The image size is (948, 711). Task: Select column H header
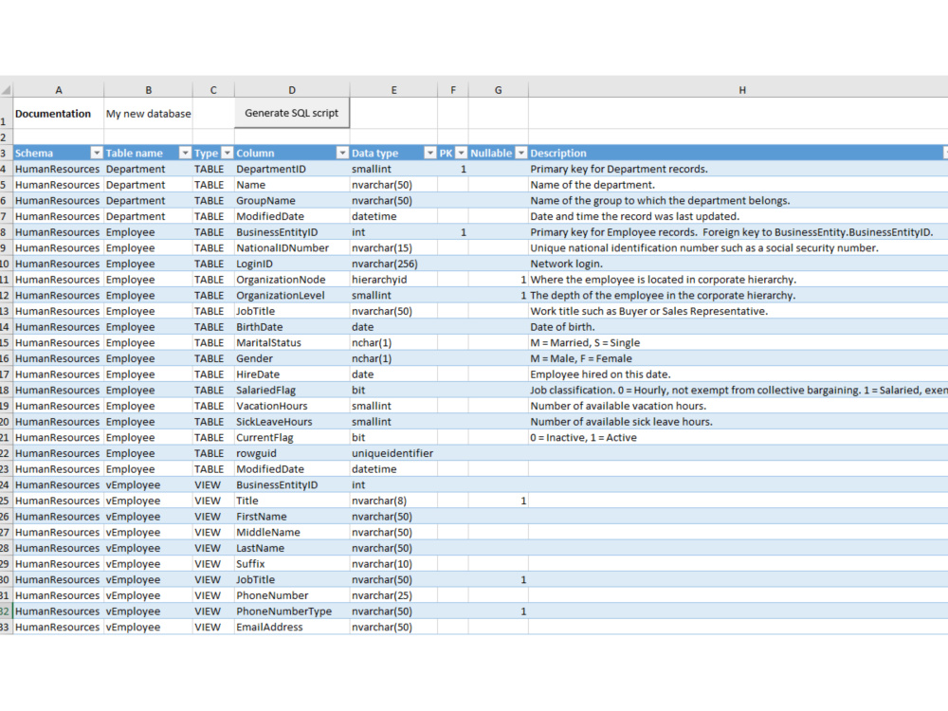[x=742, y=90]
